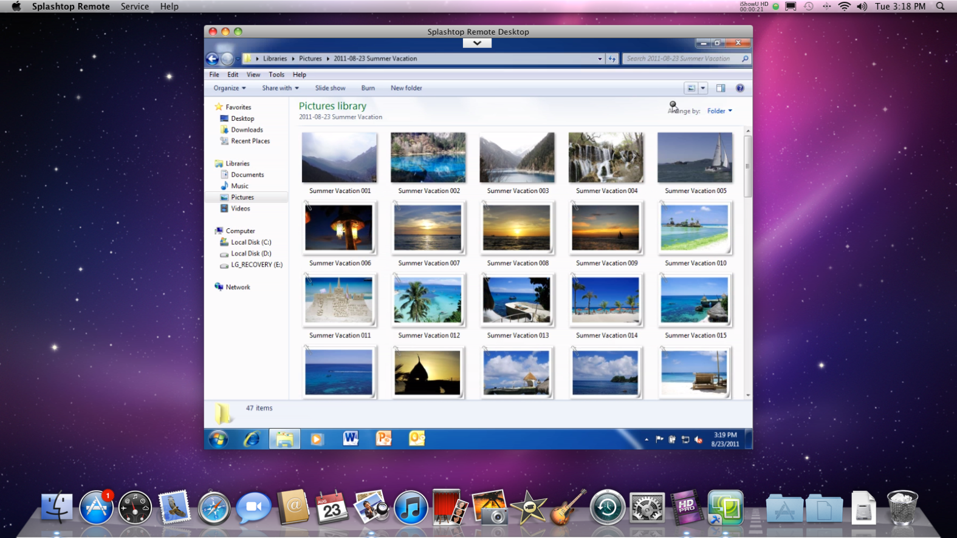Focus the Search 2011-08-23 Summer Vacation field
This screenshot has width=957, height=538.
tap(687, 59)
